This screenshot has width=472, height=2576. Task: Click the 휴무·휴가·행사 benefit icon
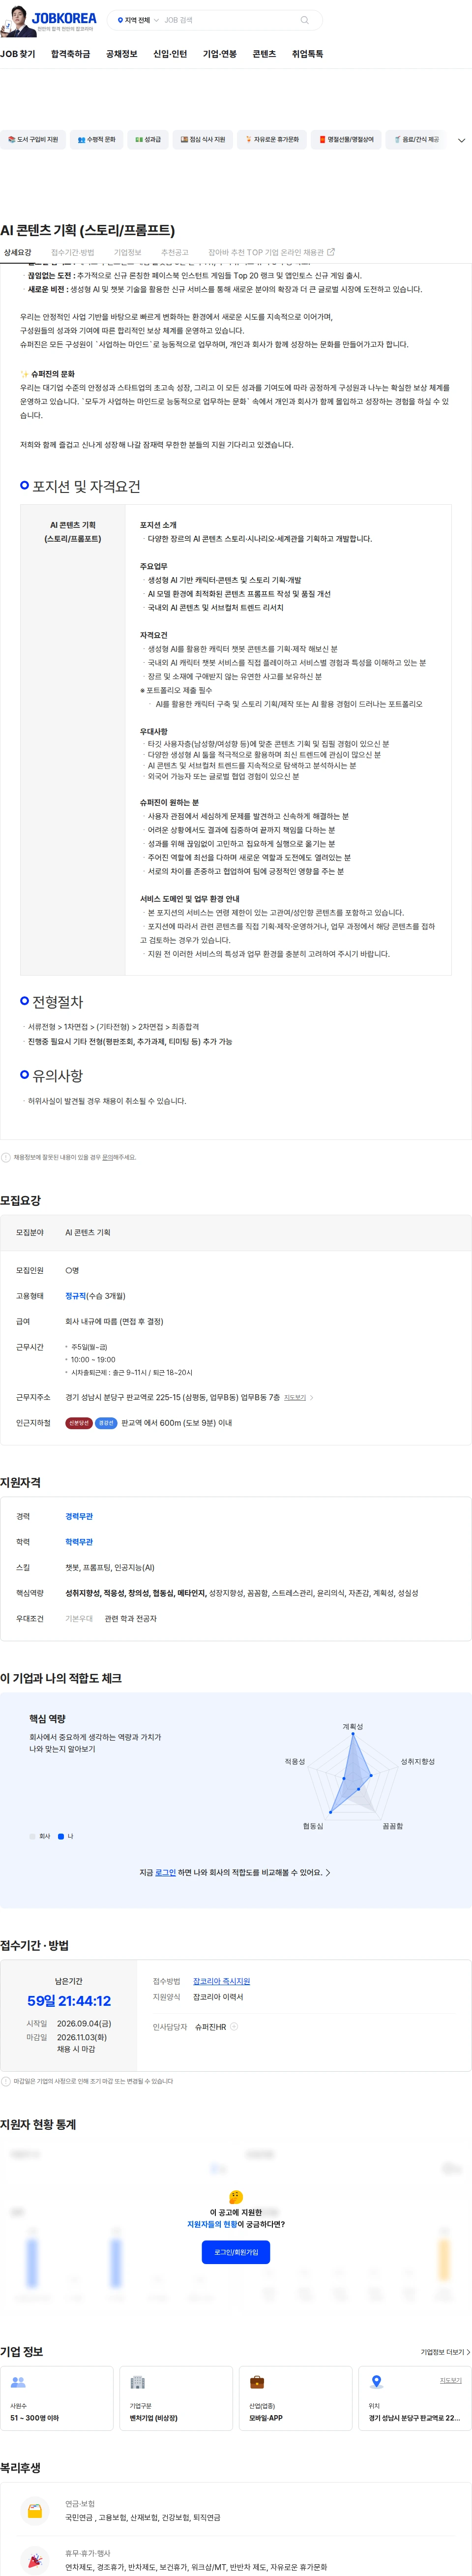point(34,2560)
